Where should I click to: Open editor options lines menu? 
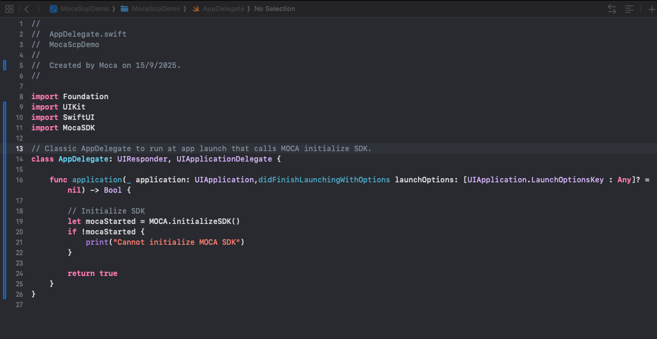[629, 9]
